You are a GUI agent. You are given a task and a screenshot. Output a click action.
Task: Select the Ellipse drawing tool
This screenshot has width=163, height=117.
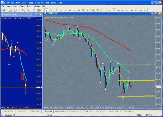point(79,10)
